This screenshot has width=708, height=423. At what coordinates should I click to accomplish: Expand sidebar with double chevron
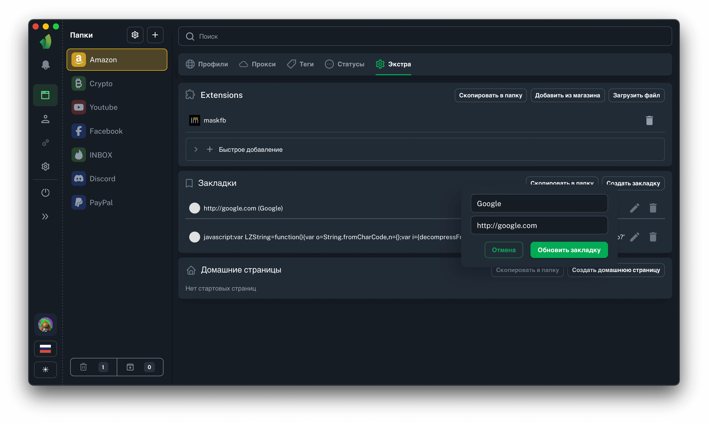45,217
